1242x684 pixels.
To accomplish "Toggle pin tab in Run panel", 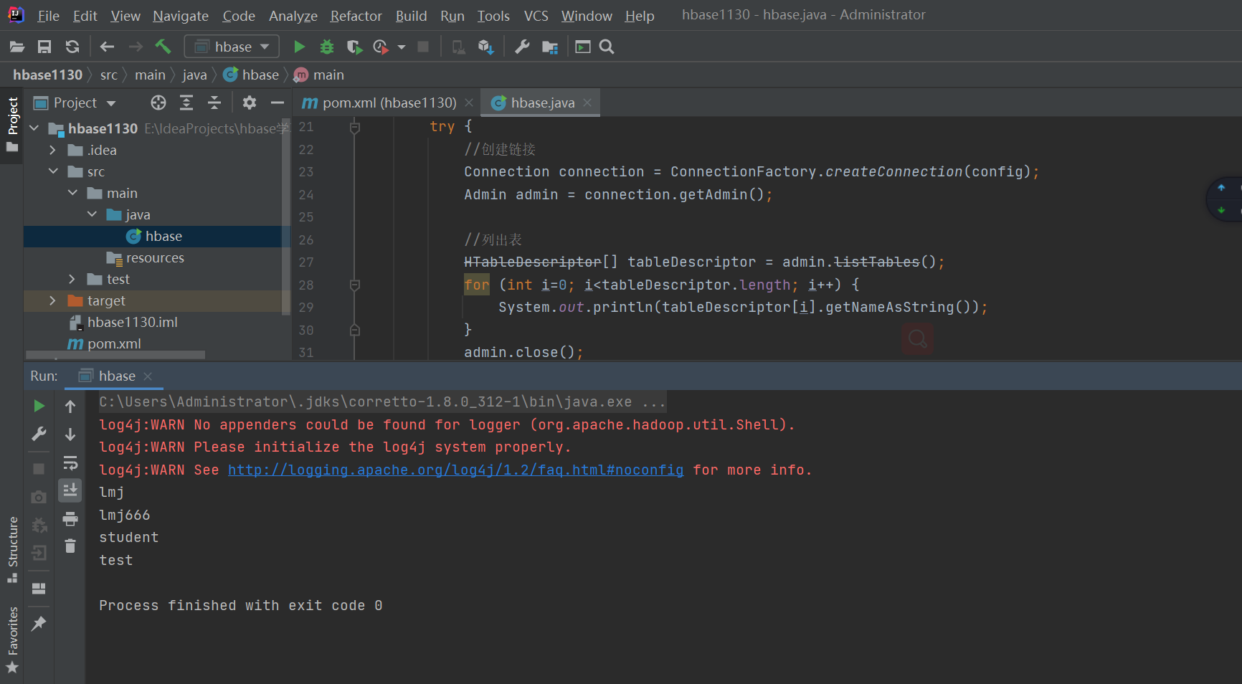I will click(39, 623).
